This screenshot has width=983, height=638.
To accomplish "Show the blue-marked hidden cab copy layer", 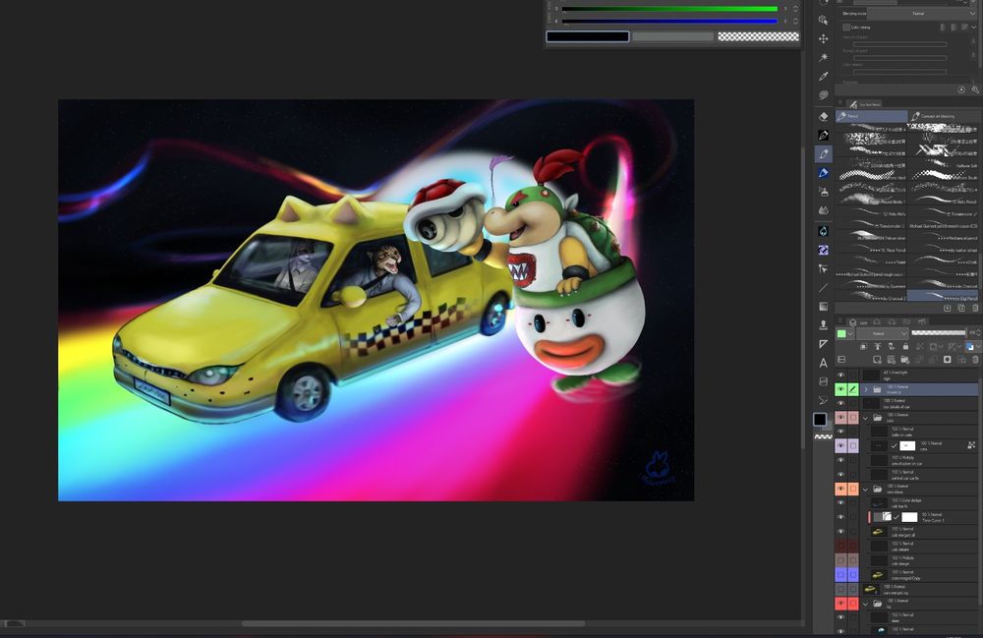I will coord(840,574).
